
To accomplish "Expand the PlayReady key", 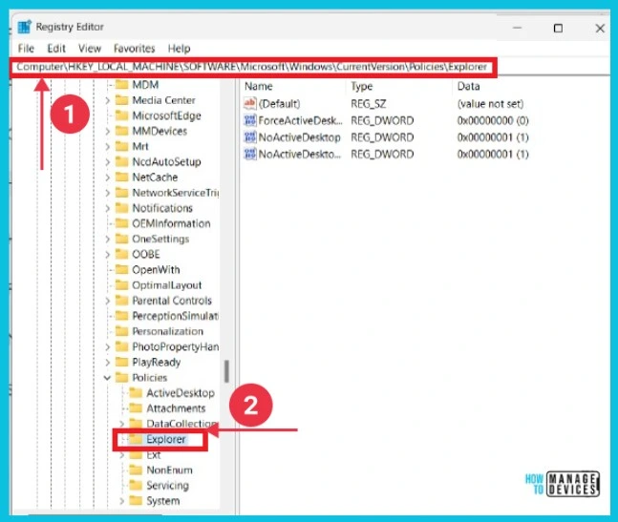I will [108, 363].
